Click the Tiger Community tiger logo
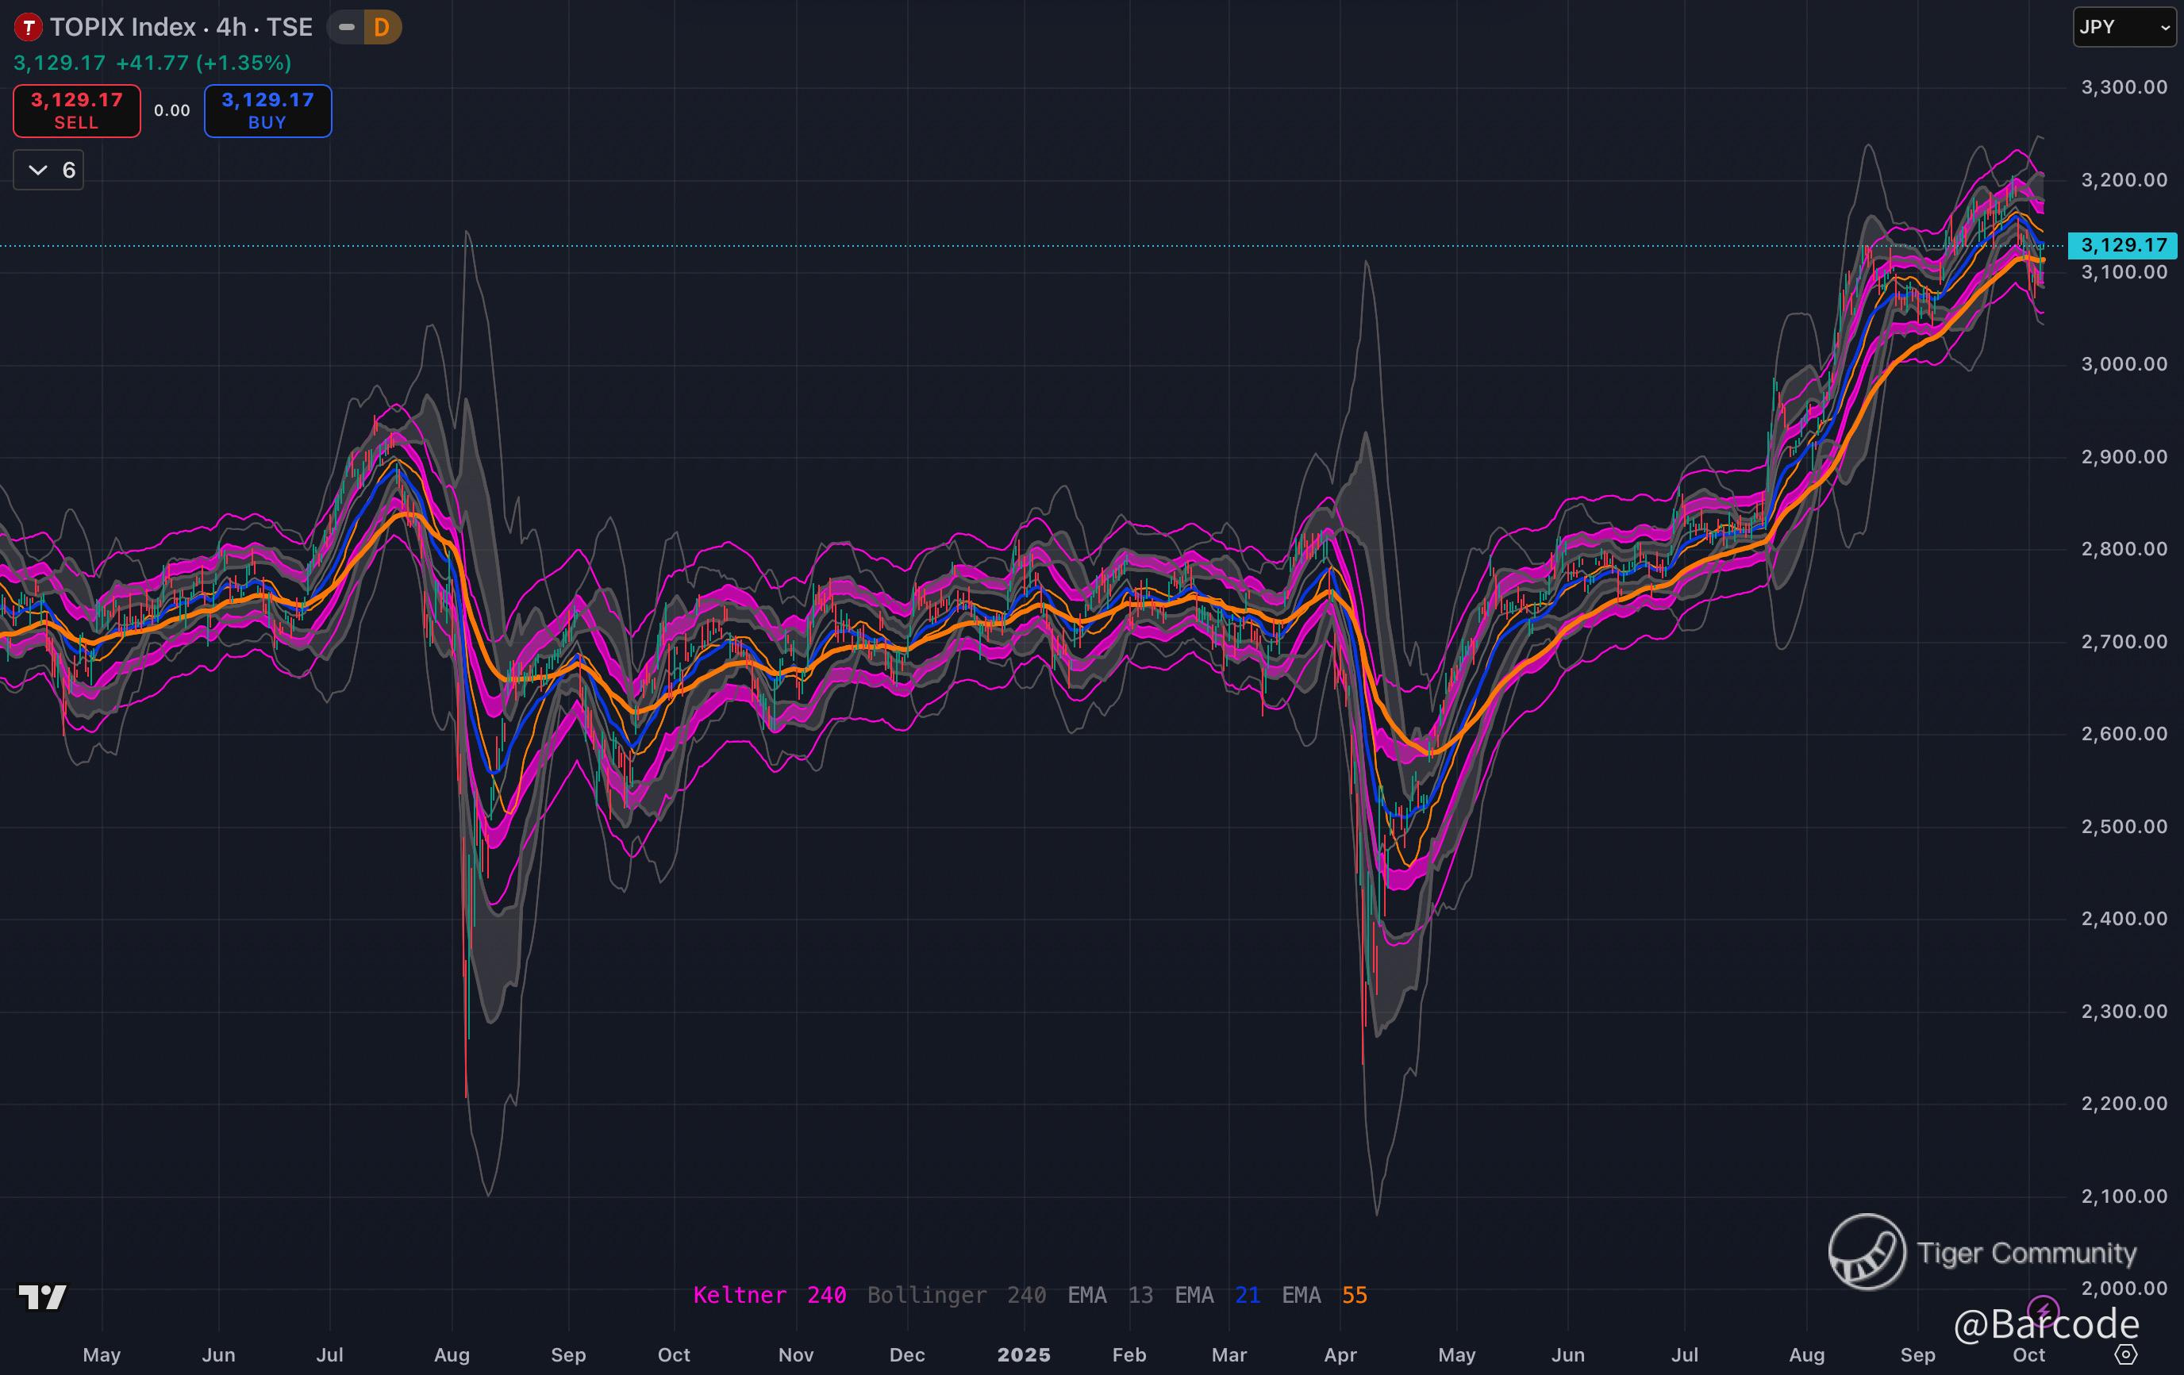Image resolution: width=2184 pixels, height=1375 pixels. tap(1867, 1252)
